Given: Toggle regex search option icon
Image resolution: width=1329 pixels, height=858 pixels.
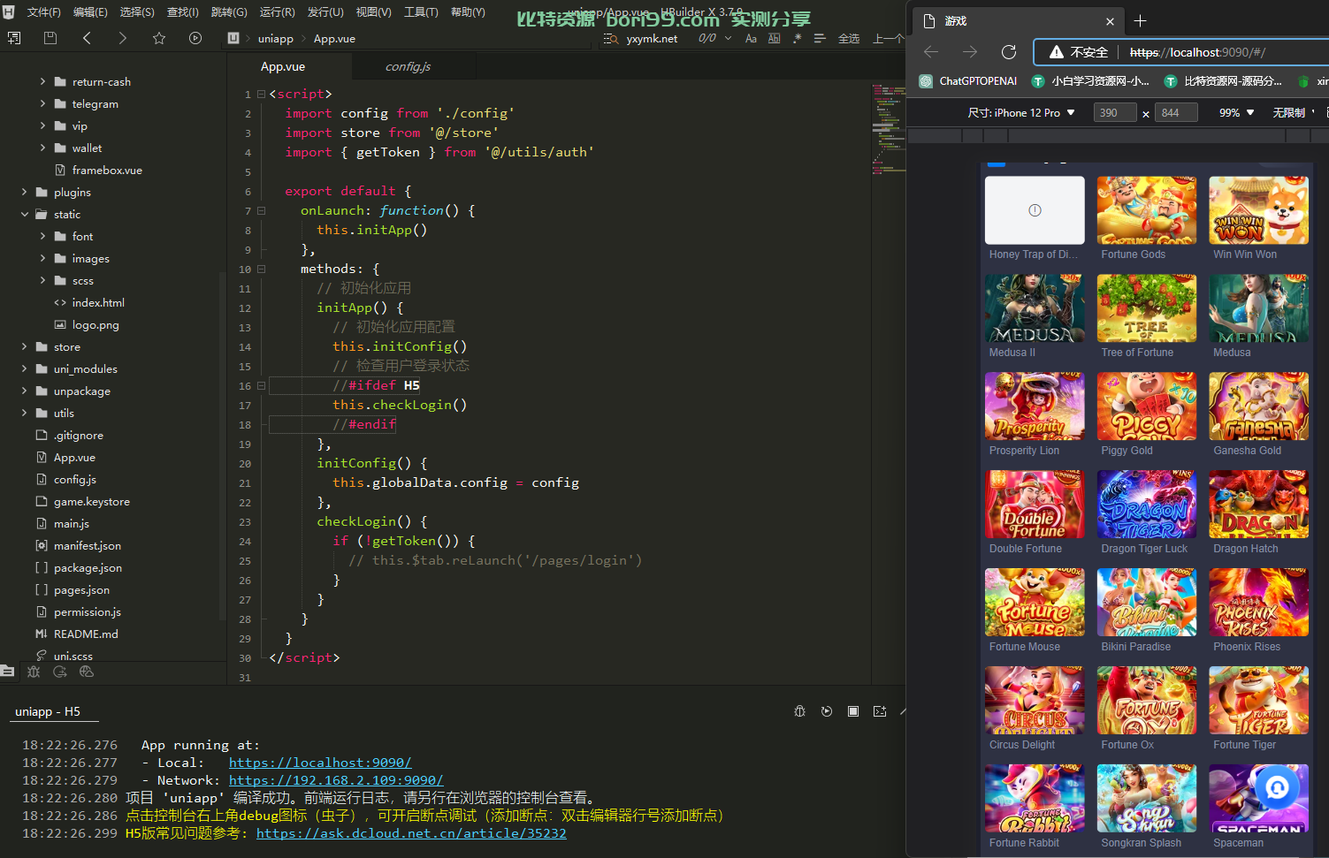Looking at the screenshot, I should pos(798,38).
